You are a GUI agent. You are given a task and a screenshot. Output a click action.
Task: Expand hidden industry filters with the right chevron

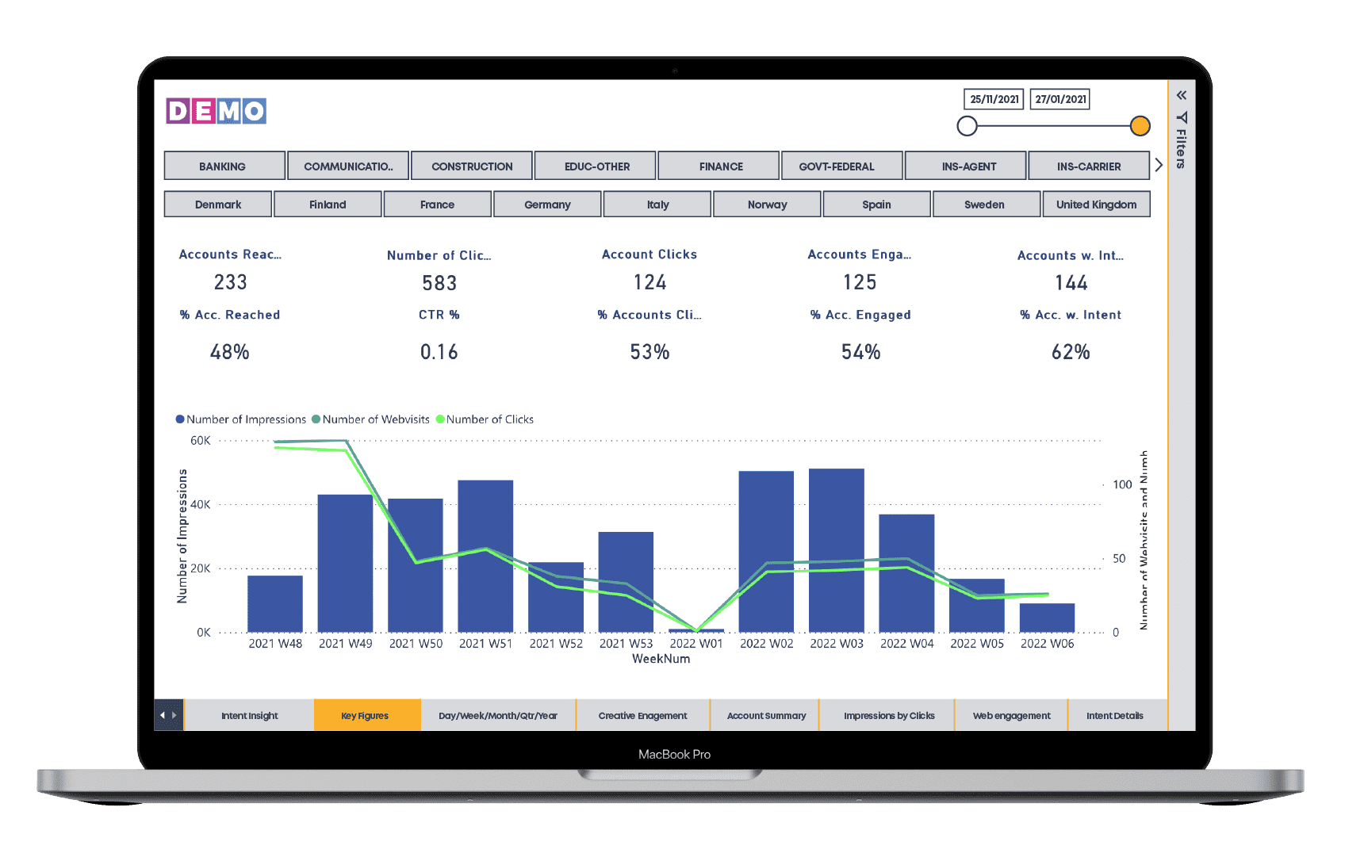click(1159, 165)
